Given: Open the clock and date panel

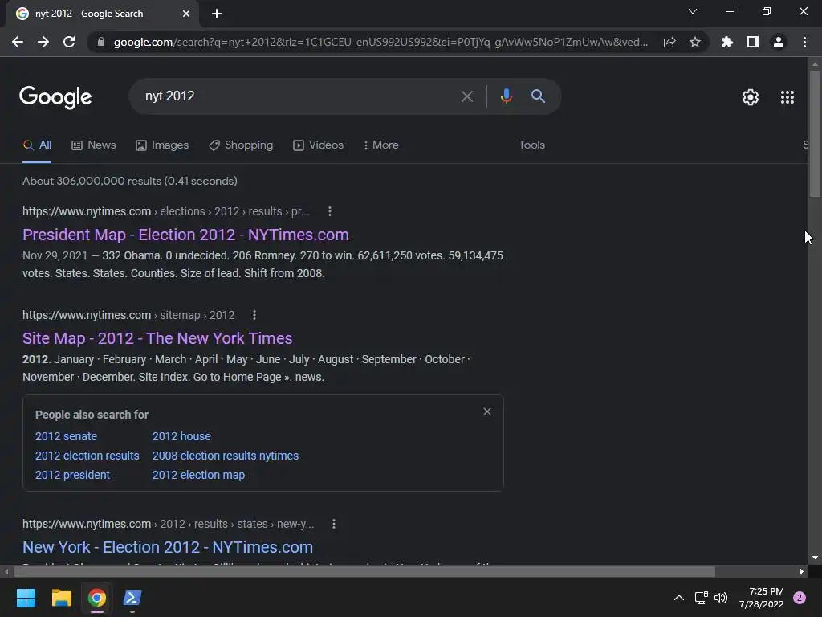Looking at the screenshot, I should [761, 598].
